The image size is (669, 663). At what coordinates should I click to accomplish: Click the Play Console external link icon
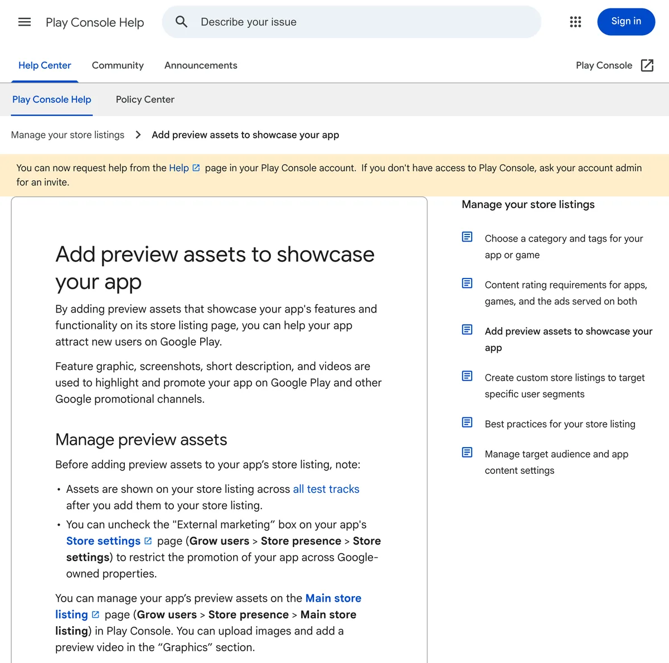click(647, 65)
